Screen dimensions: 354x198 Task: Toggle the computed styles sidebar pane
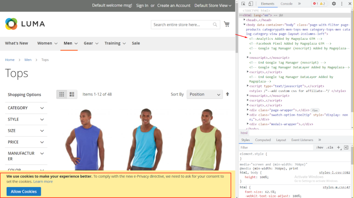click(346, 147)
